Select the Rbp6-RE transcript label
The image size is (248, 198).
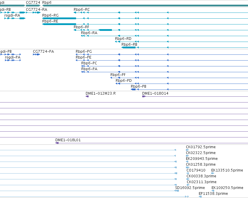pyautogui.click(x=50, y=21)
